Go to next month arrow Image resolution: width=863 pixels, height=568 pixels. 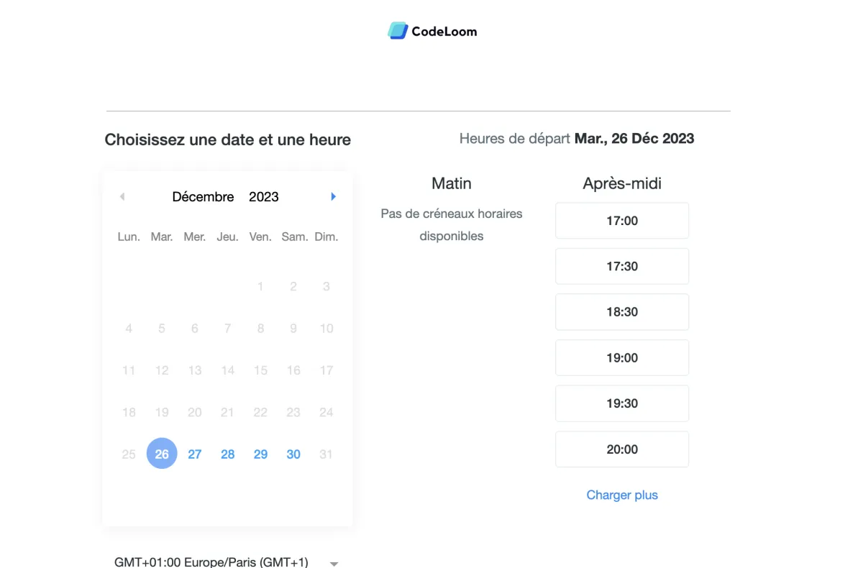point(333,196)
